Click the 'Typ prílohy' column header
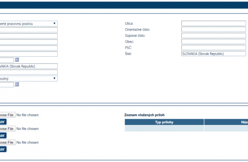Image resolution: width=248 pixels, height=162 pixels. tap(164, 122)
